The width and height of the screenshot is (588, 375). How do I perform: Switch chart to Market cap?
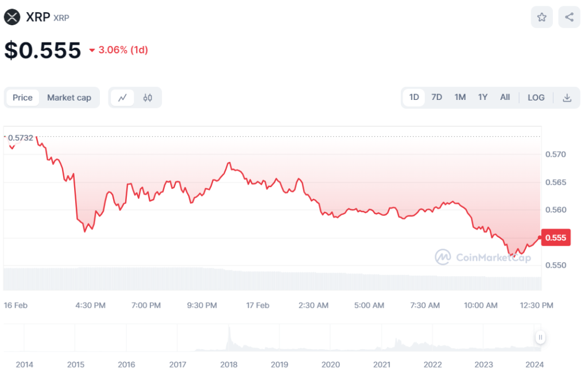(69, 98)
